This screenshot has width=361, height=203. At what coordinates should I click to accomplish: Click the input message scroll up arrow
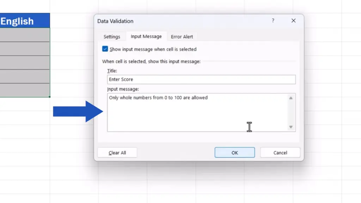click(291, 98)
